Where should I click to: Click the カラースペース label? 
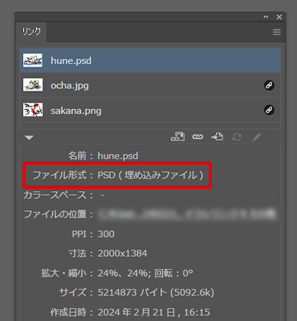[58, 195]
